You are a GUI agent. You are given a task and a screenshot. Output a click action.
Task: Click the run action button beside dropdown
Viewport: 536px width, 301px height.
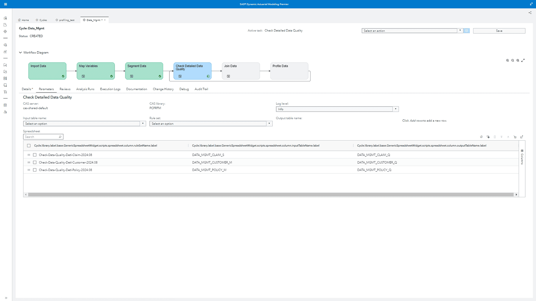coord(467,31)
